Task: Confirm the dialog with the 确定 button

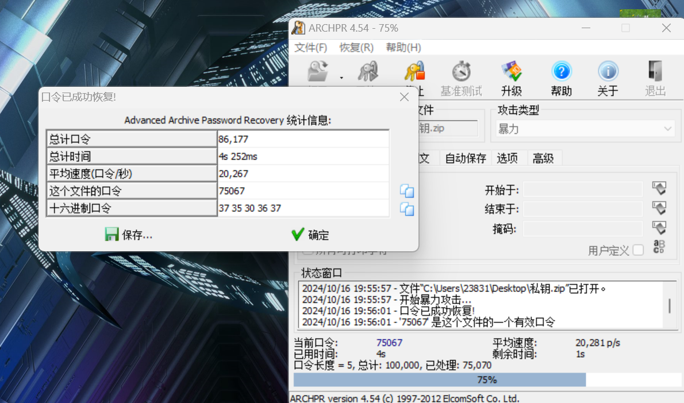Action: 310,235
